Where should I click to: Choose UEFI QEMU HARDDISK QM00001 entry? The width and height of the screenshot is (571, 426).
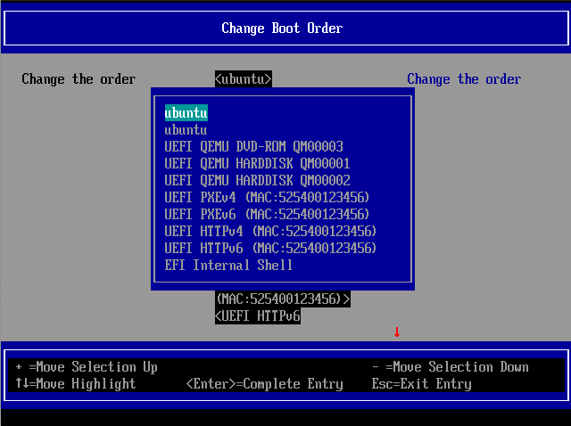pos(257,163)
